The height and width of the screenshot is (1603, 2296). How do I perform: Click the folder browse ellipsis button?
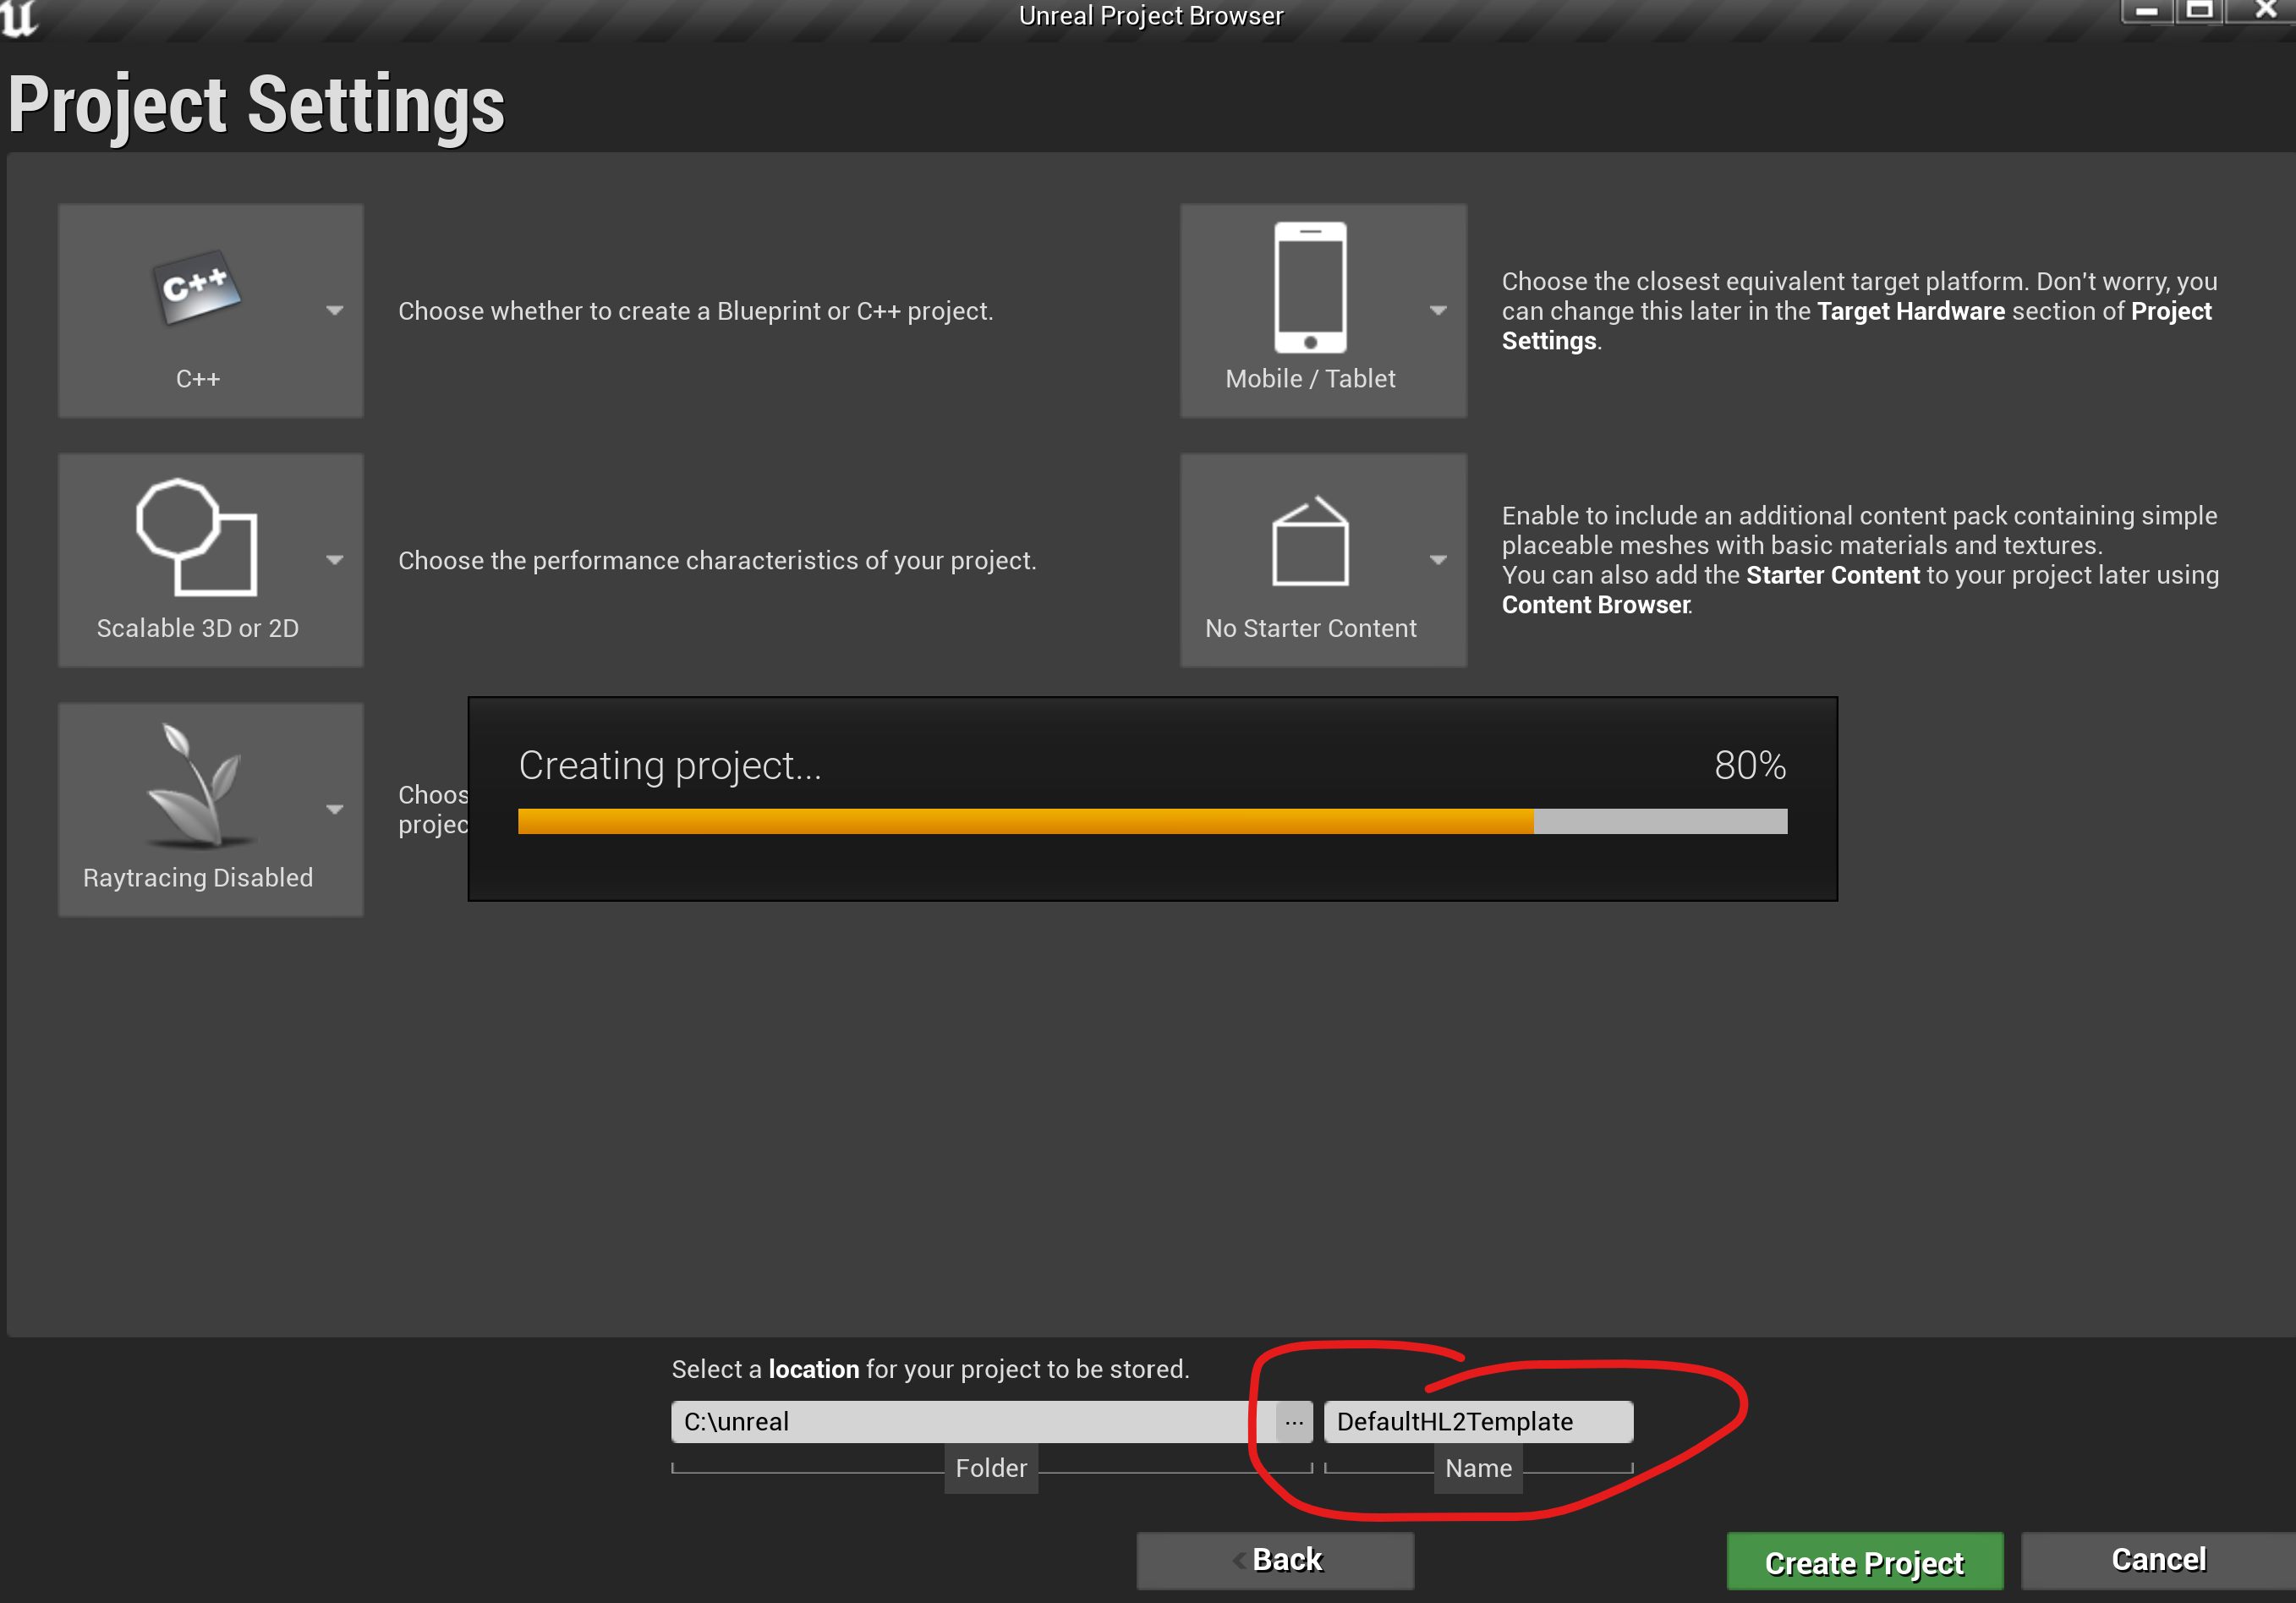pos(1294,1421)
